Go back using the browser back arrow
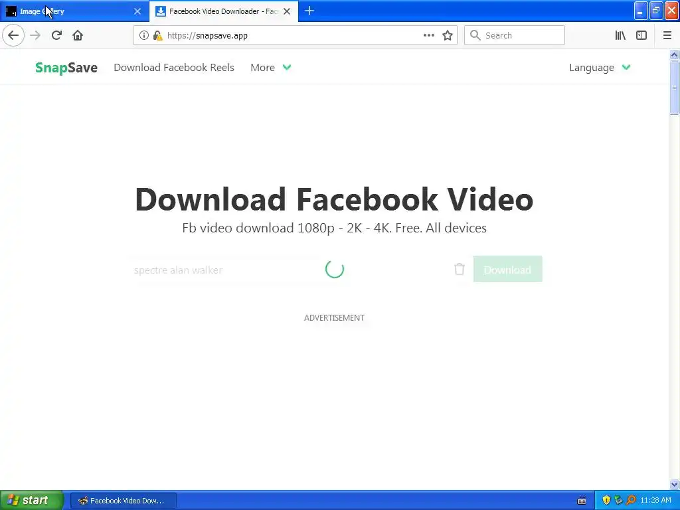680x510 pixels. point(13,36)
